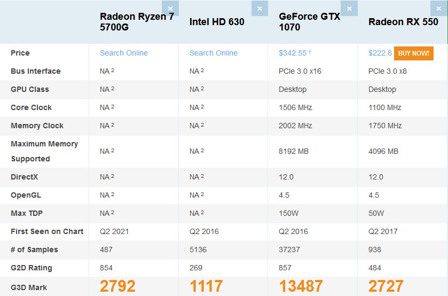Open Search Online link under Intel HD 630
The height and width of the screenshot is (296, 448).
(x=214, y=53)
